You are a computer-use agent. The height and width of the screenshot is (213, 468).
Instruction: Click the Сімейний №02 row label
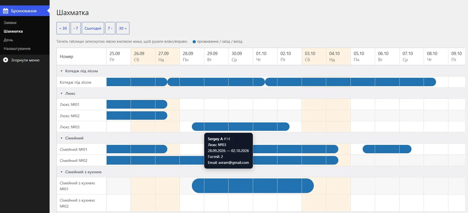(73, 161)
